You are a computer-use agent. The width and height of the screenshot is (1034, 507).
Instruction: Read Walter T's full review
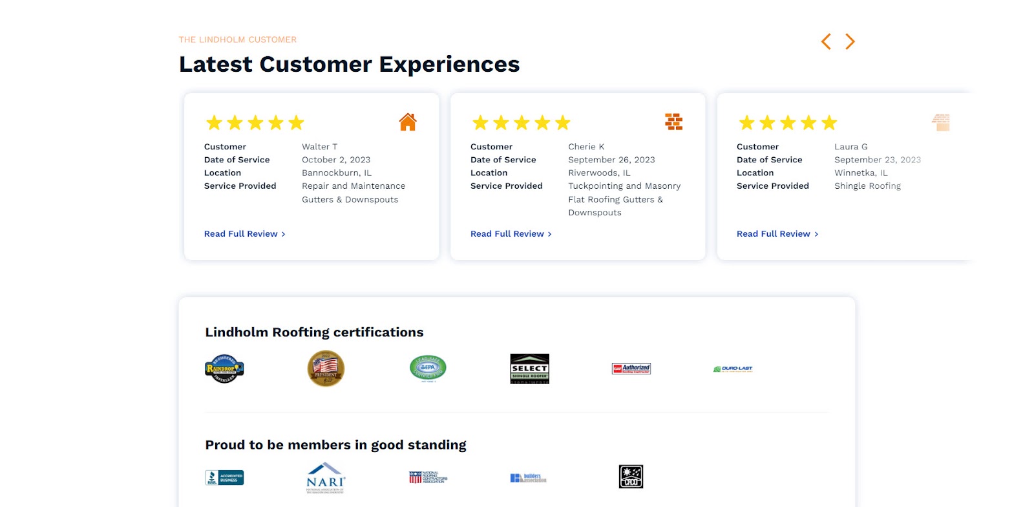(x=244, y=234)
